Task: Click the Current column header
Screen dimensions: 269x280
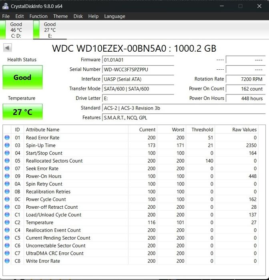Action: (x=143, y=129)
